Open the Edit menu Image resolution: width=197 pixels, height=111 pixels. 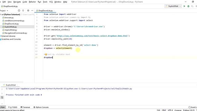coord(4,2)
